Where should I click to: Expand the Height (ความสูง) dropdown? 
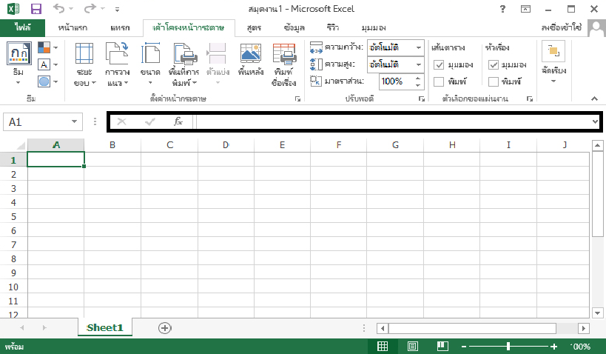(x=418, y=64)
